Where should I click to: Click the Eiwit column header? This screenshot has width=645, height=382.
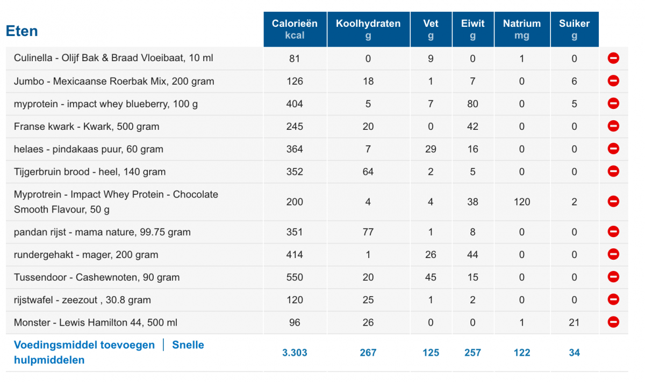click(472, 30)
